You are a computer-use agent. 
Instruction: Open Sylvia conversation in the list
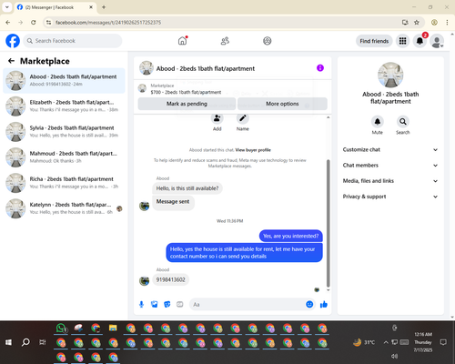[x=64, y=132]
